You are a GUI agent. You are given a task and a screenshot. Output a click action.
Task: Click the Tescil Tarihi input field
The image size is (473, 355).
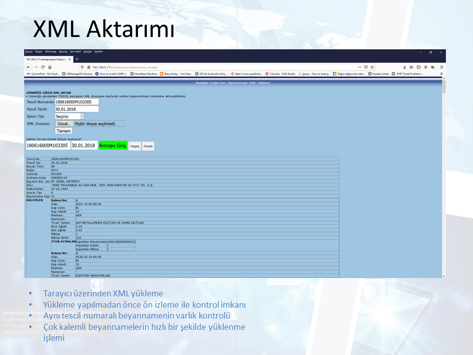pos(77,109)
